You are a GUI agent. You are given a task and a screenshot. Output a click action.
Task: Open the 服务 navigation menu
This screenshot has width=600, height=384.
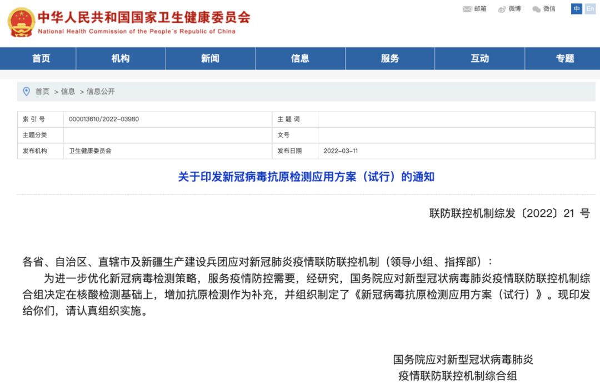pos(390,58)
